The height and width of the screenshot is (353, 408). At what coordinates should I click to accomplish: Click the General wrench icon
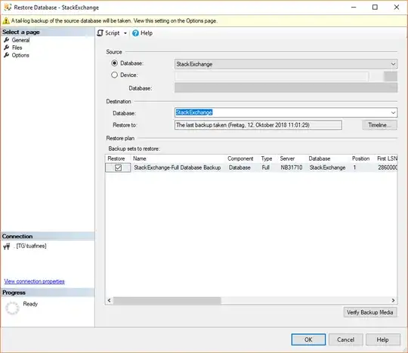coord(7,40)
